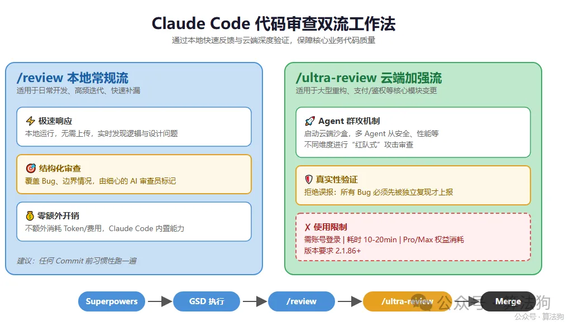Click text 适用于日常开发、高频迭代、快速补漏
Viewport: 569px width, 326px height.
click(78, 90)
